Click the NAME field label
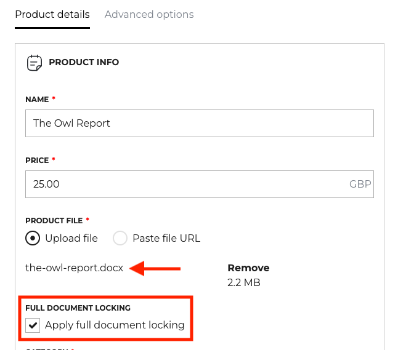Screen dimensions: 398x350 [37, 99]
